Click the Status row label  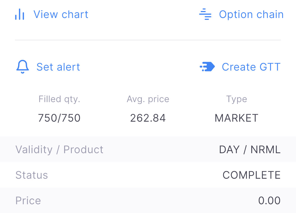point(32,175)
